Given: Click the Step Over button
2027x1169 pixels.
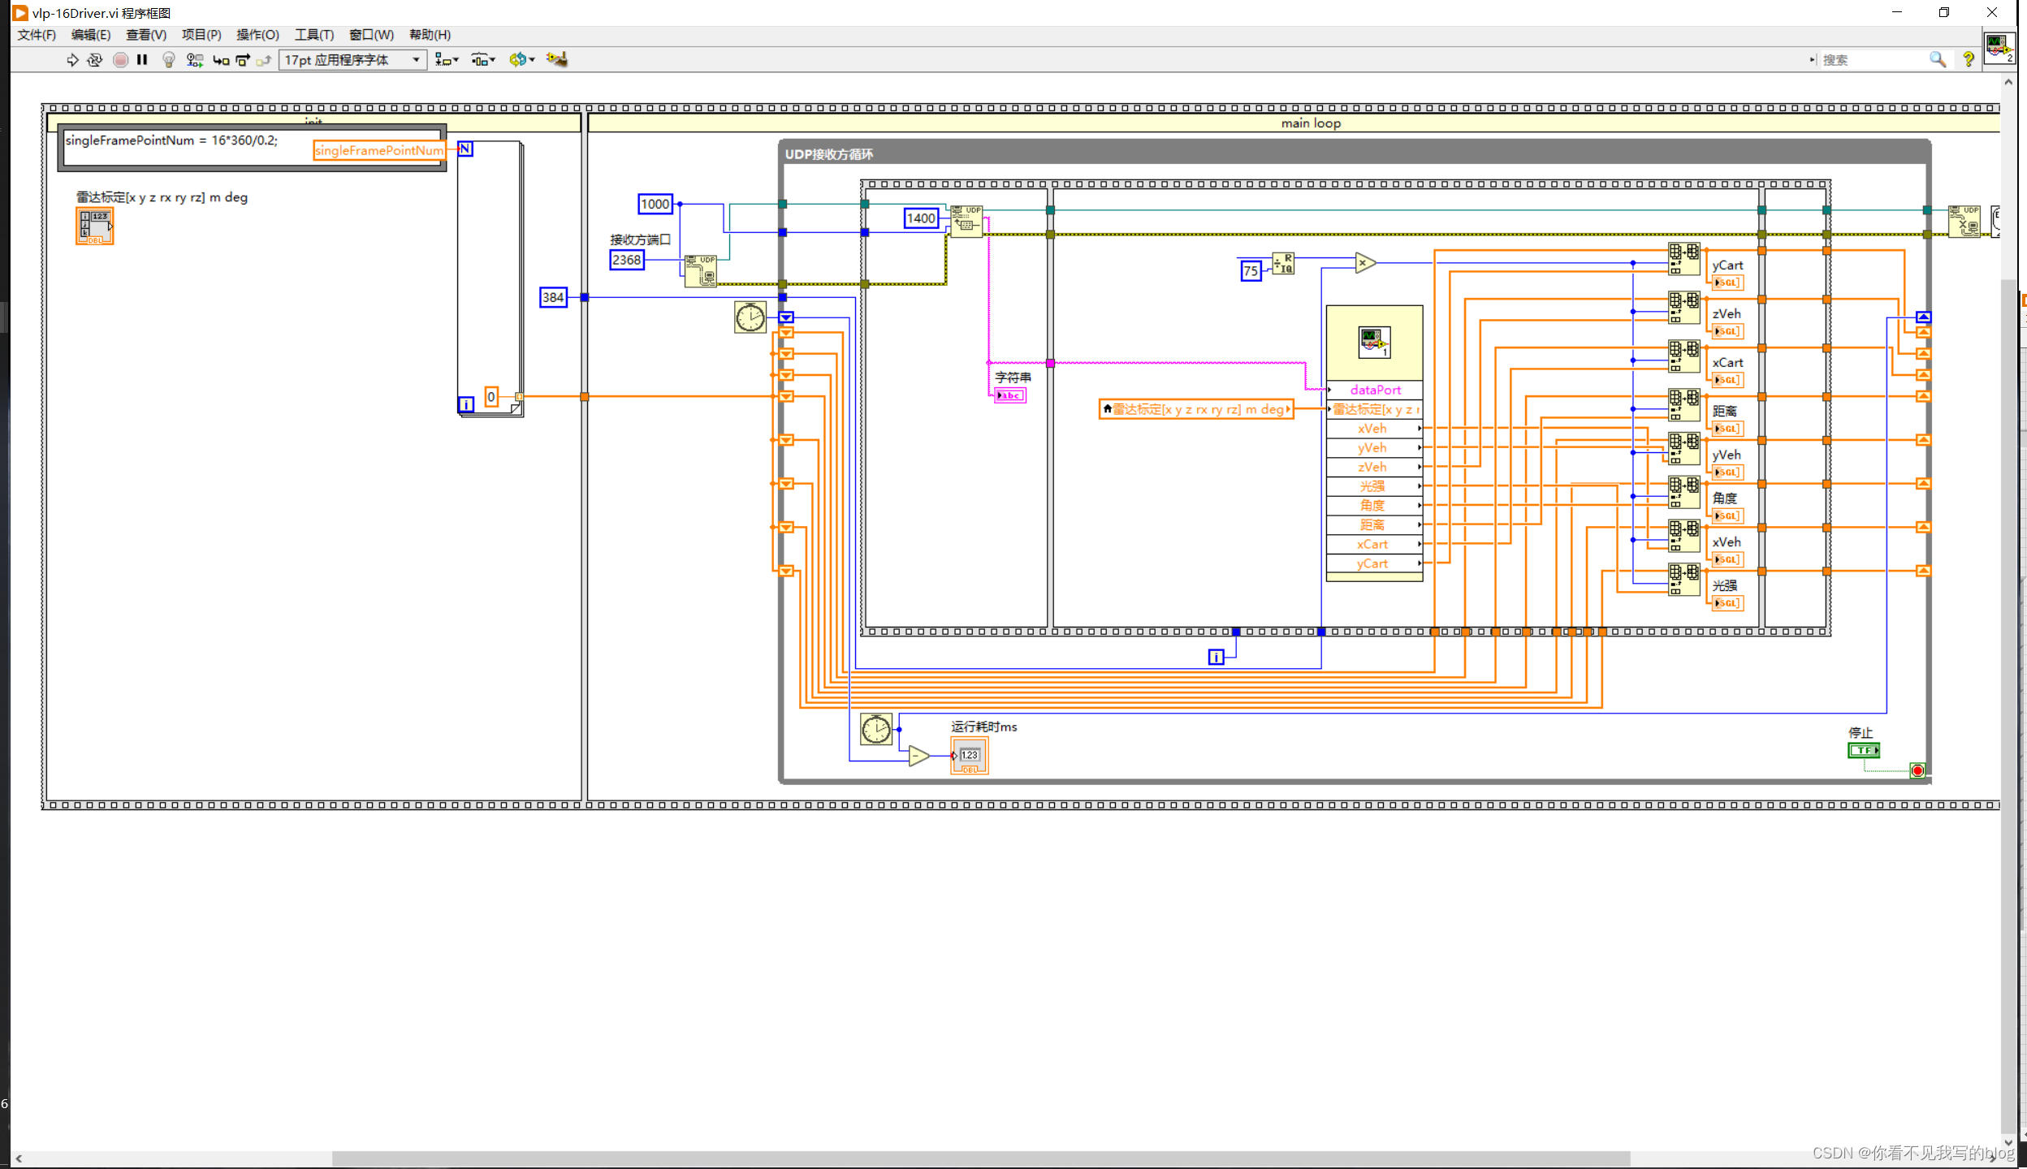Looking at the screenshot, I should [x=242, y=60].
